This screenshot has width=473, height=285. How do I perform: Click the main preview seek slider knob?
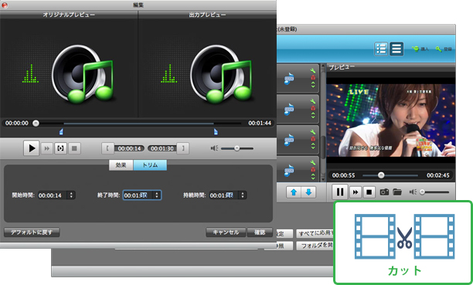click(x=381, y=175)
